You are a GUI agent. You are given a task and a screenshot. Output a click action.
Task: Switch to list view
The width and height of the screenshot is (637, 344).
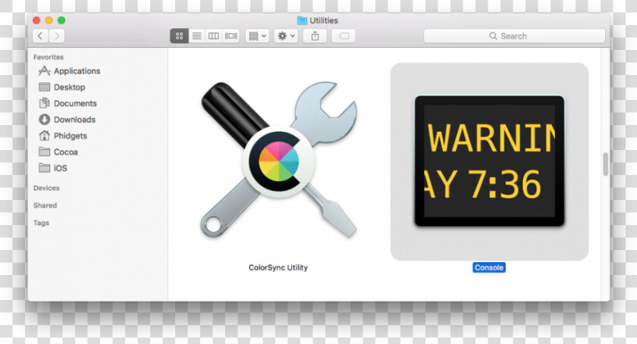point(196,36)
